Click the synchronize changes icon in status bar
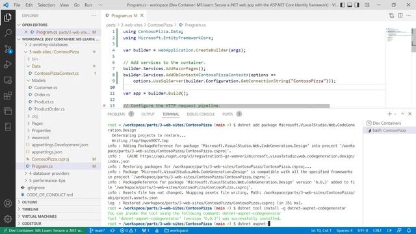This screenshot has width=416, height=234. click(x=112, y=231)
